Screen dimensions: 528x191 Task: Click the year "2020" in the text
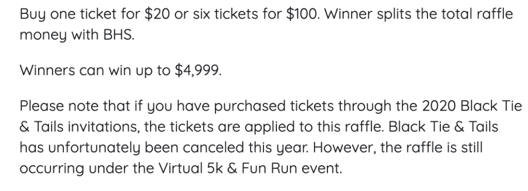pyautogui.click(x=439, y=106)
